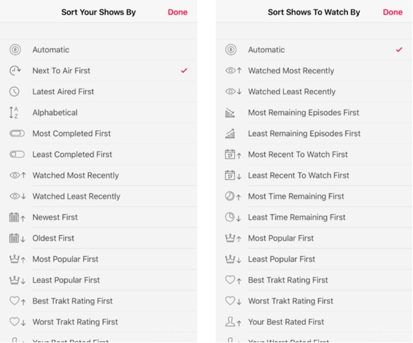
Task: Choose Least Remaining Episodes First option
Action: [314, 133]
